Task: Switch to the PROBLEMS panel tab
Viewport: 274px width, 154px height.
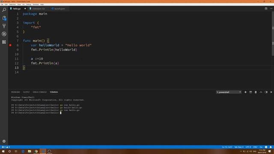Action: coord(15,92)
